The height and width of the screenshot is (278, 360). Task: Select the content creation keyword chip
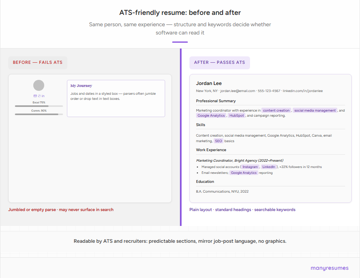coord(276,110)
